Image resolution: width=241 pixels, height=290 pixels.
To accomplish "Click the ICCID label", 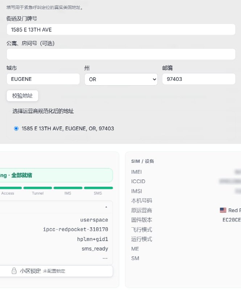I will [x=138, y=182].
